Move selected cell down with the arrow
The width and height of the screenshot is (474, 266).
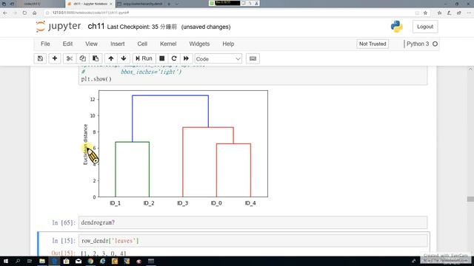coord(124,58)
